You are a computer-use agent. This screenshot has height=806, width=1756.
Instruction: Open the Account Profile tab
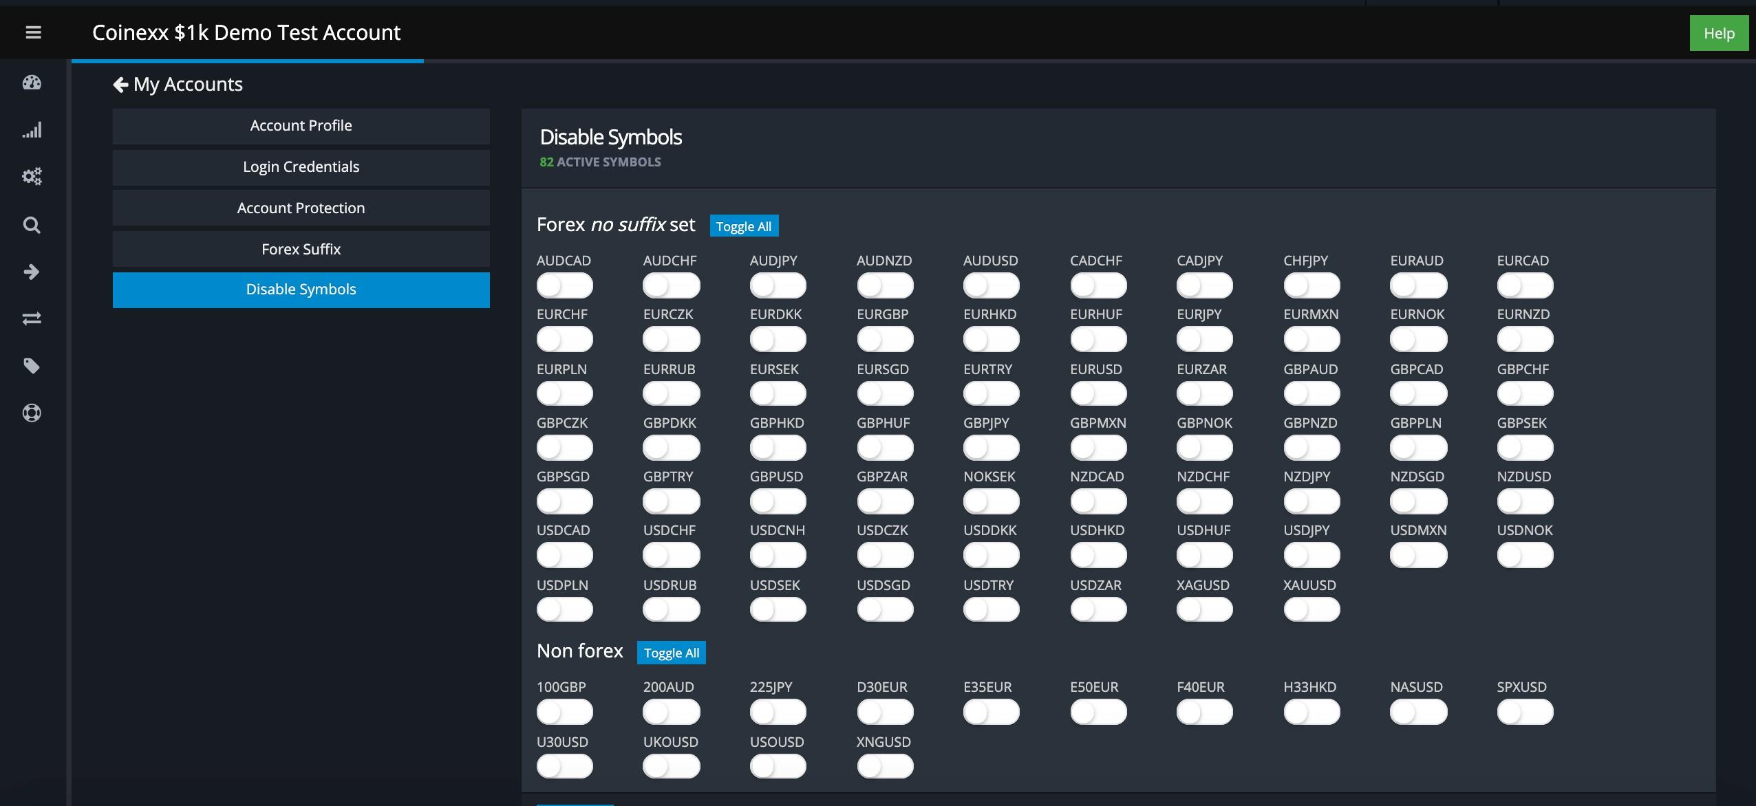(x=301, y=126)
